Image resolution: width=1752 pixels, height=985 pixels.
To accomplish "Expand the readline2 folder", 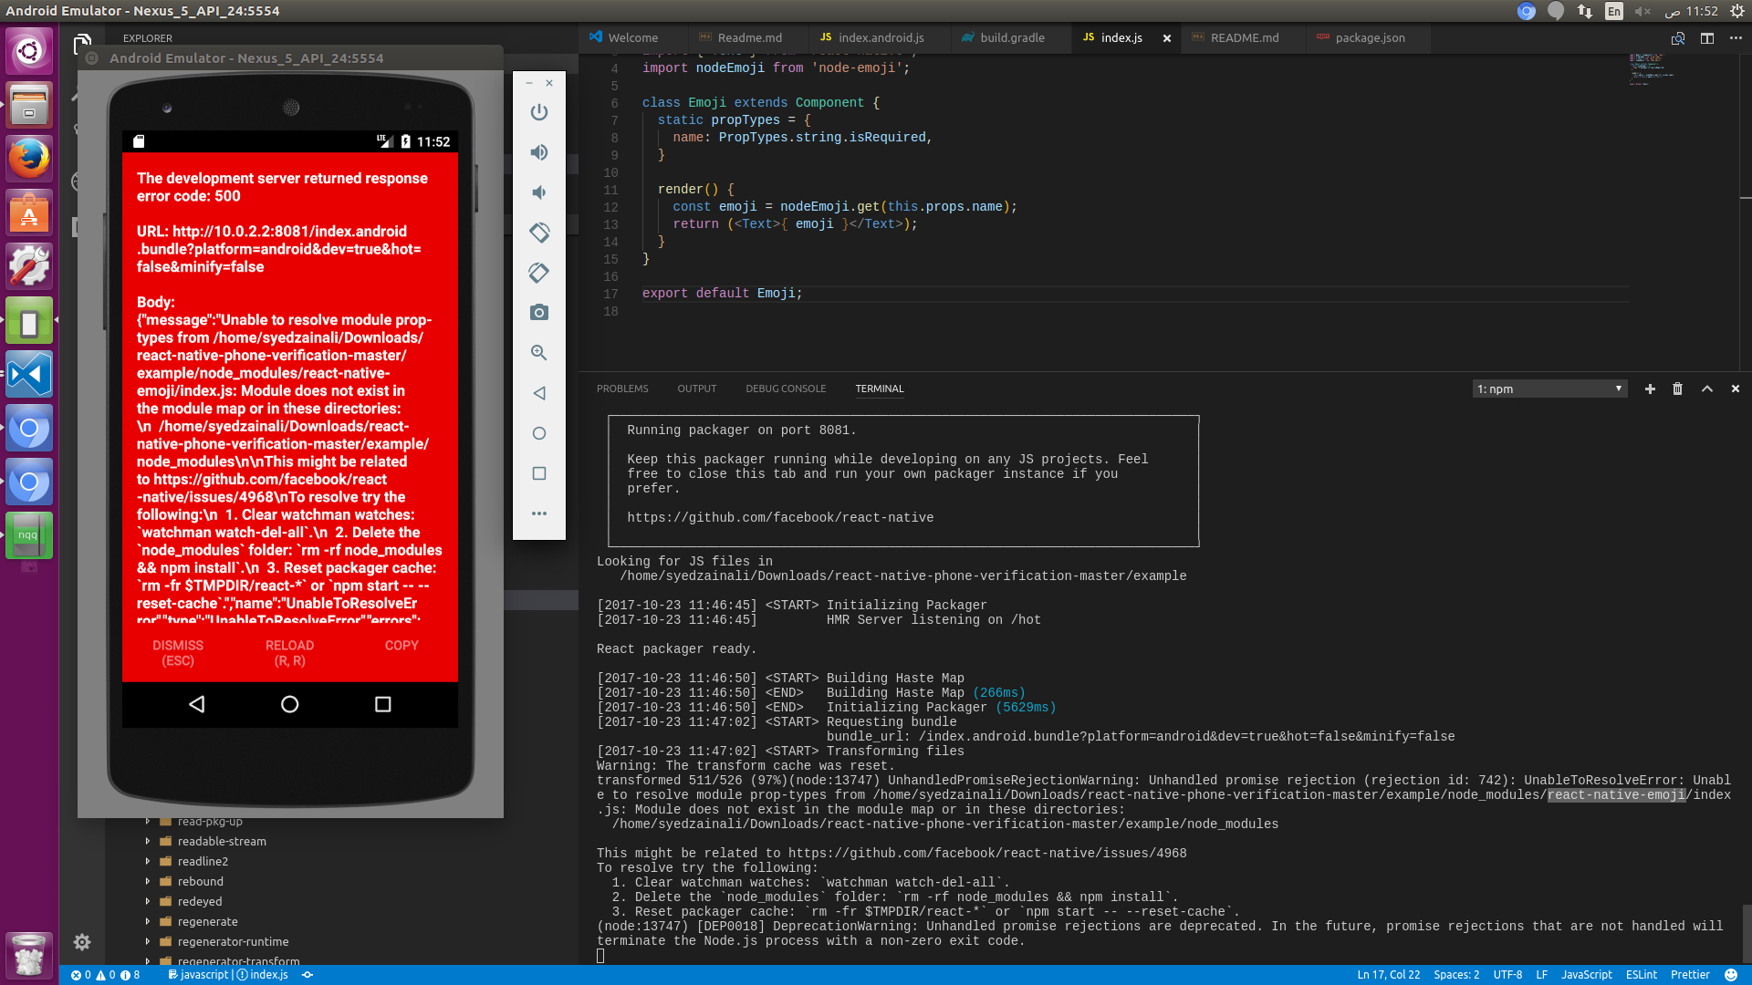I will (x=203, y=862).
